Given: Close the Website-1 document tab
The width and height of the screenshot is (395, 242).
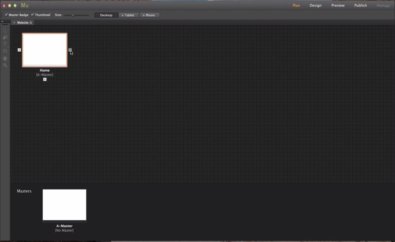Looking at the screenshot, I should (14, 23).
